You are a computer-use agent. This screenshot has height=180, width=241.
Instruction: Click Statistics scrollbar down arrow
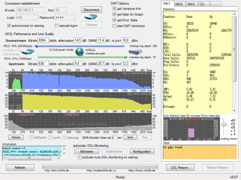[x=234, y=111]
